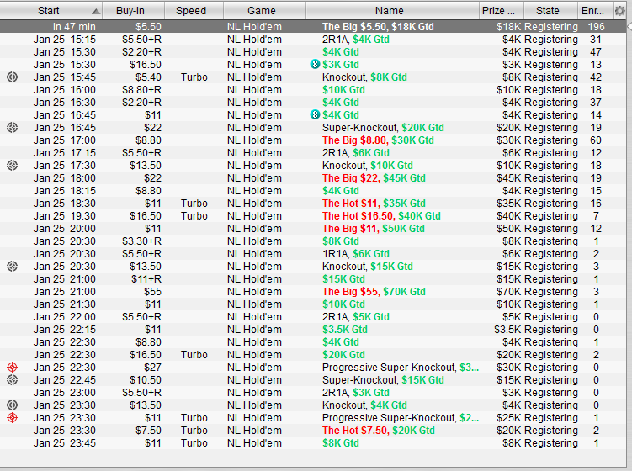Click red progressive knockout icon on $27 row
This screenshot has height=471, width=632.
pyautogui.click(x=13, y=367)
